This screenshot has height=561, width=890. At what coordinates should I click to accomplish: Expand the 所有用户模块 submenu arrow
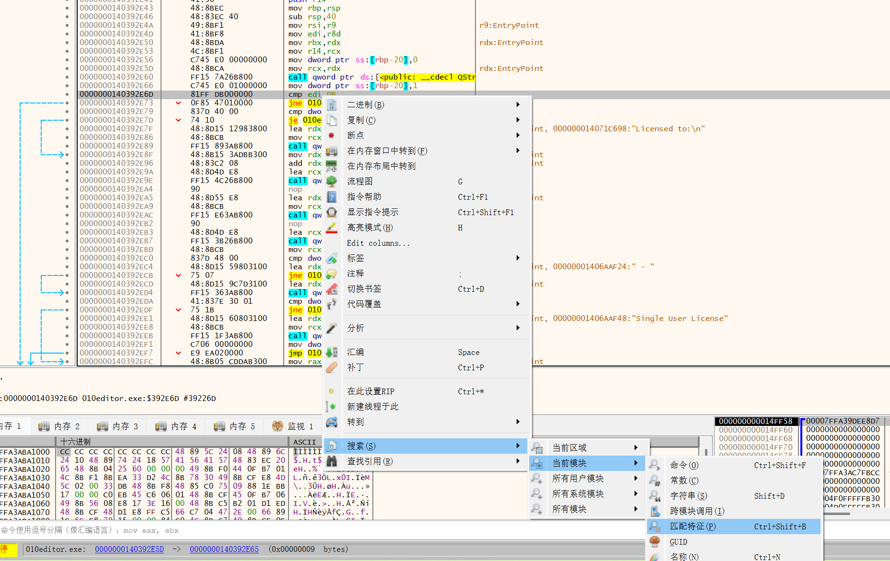[636, 479]
